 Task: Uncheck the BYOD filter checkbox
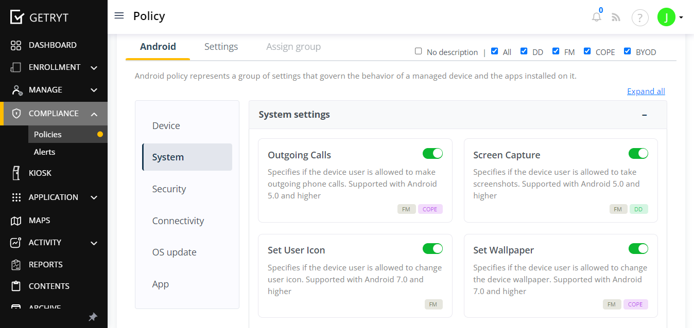627,51
